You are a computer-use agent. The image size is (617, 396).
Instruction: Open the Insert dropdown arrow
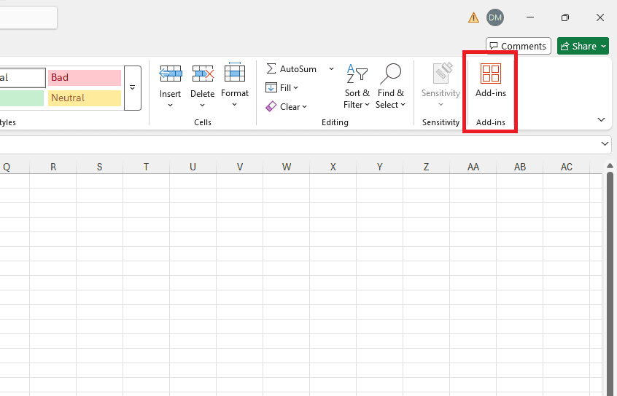pyautogui.click(x=170, y=105)
